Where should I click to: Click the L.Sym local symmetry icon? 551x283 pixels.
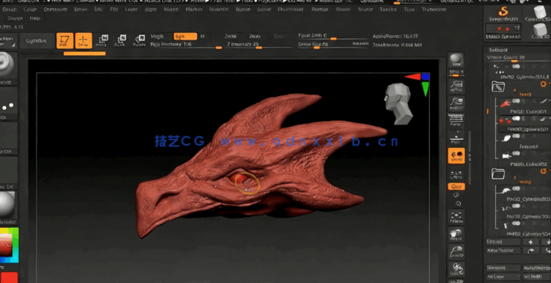click(456, 174)
